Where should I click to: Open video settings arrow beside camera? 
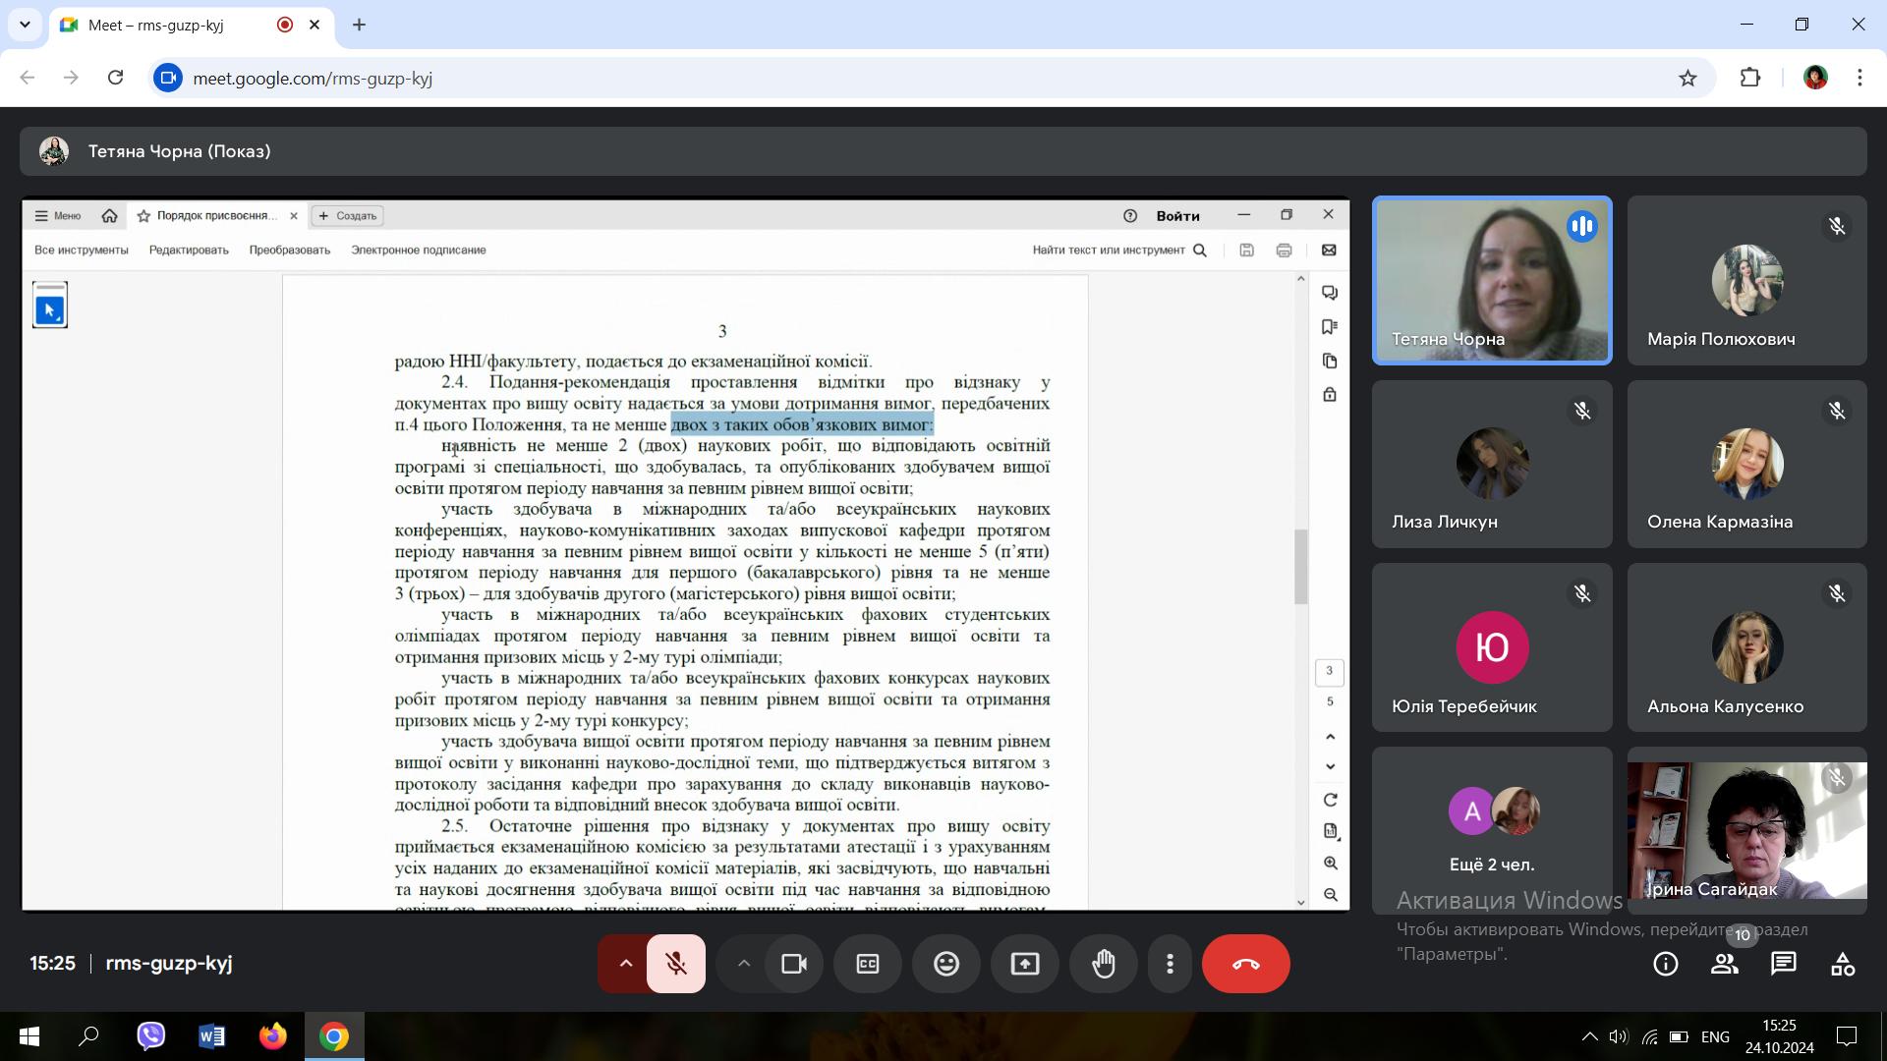pyautogui.click(x=744, y=964)
